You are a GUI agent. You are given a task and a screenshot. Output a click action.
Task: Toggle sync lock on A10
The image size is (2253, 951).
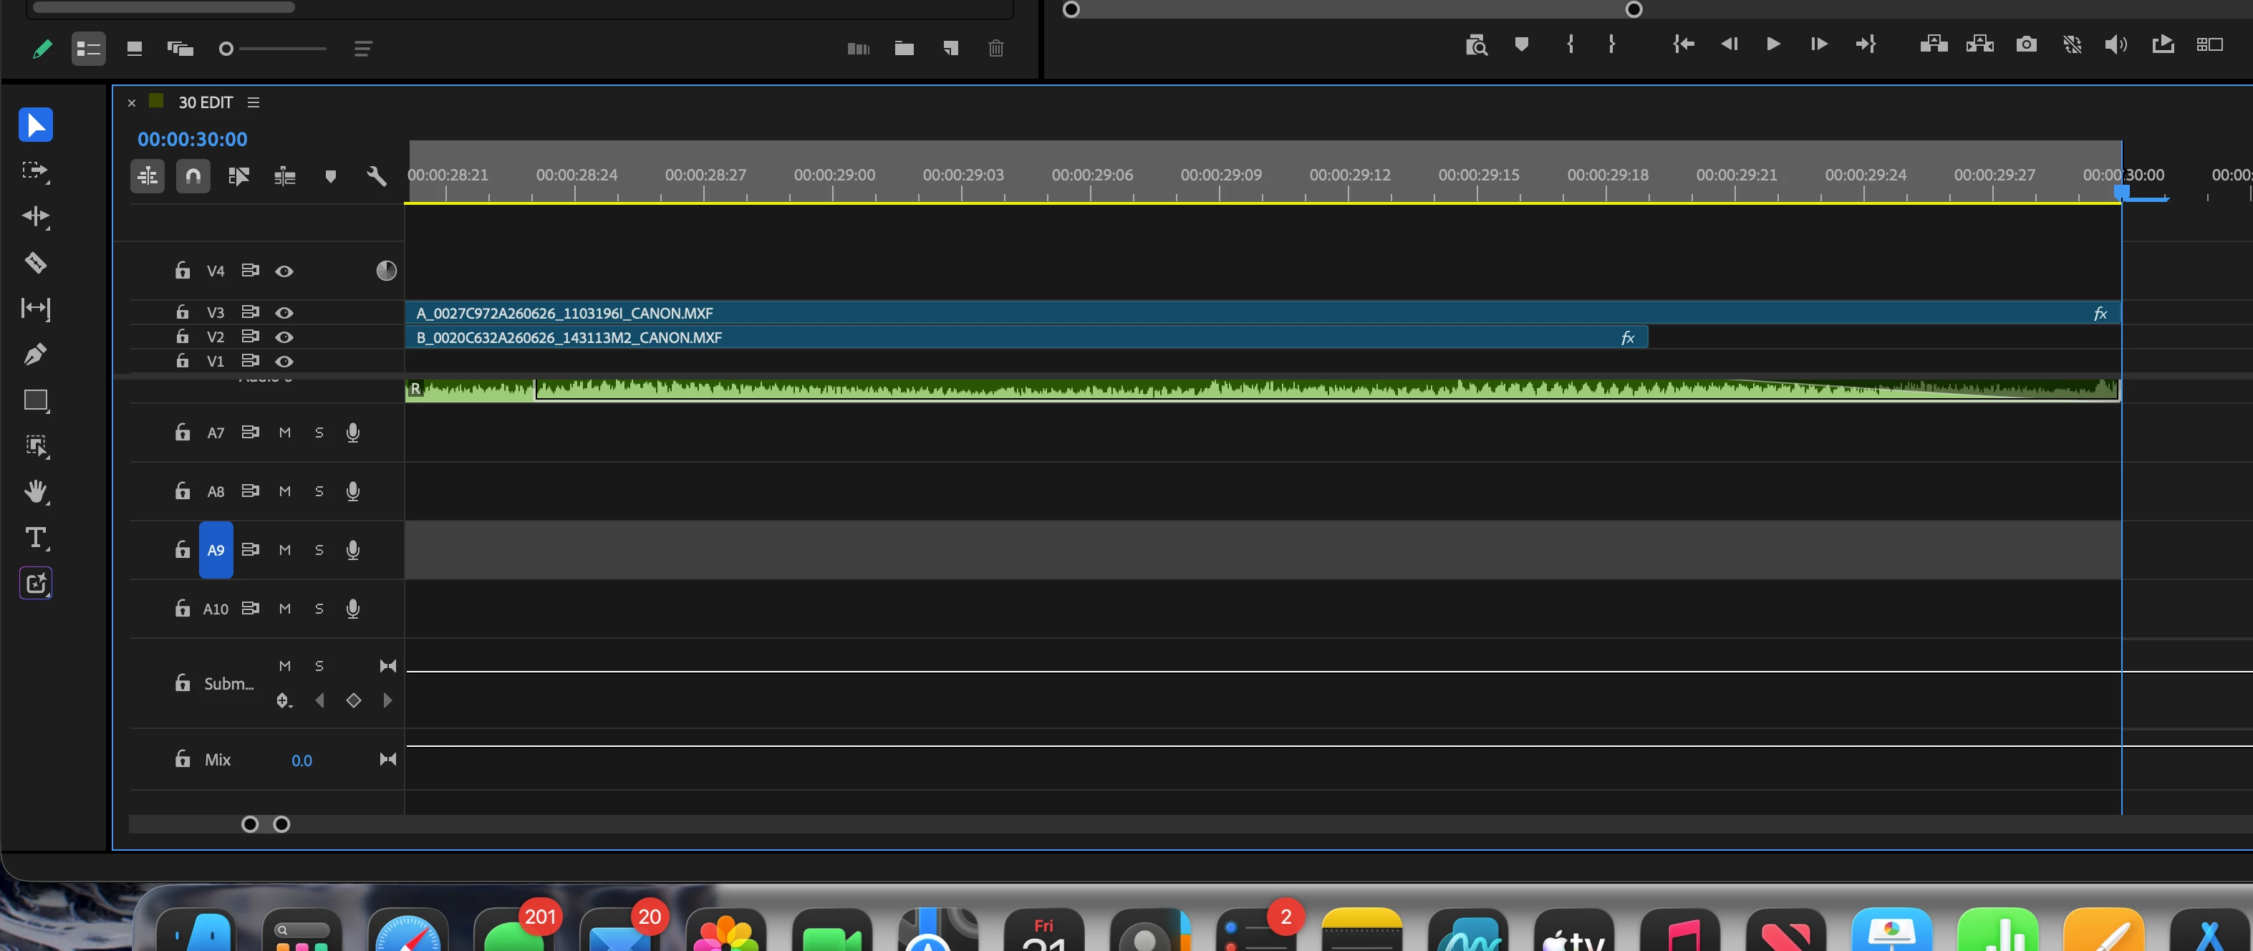click(x=251, y=608)
